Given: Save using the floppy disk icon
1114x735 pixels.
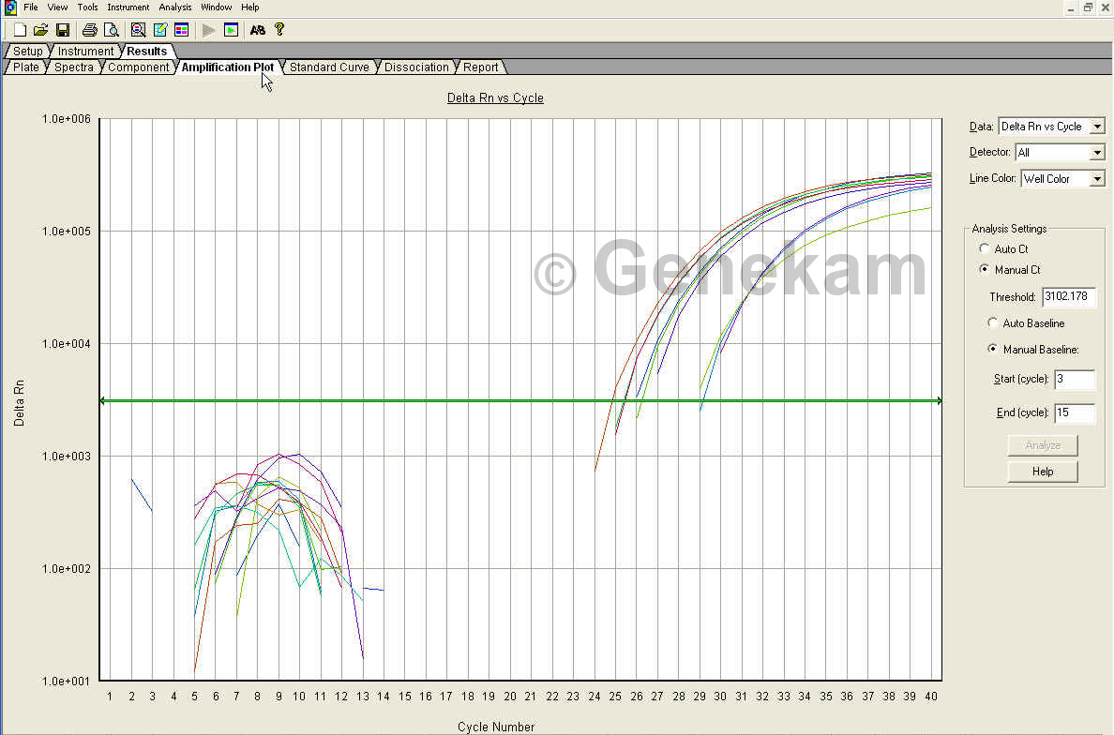Looking at the screenshot, I should tap(63, 30).
